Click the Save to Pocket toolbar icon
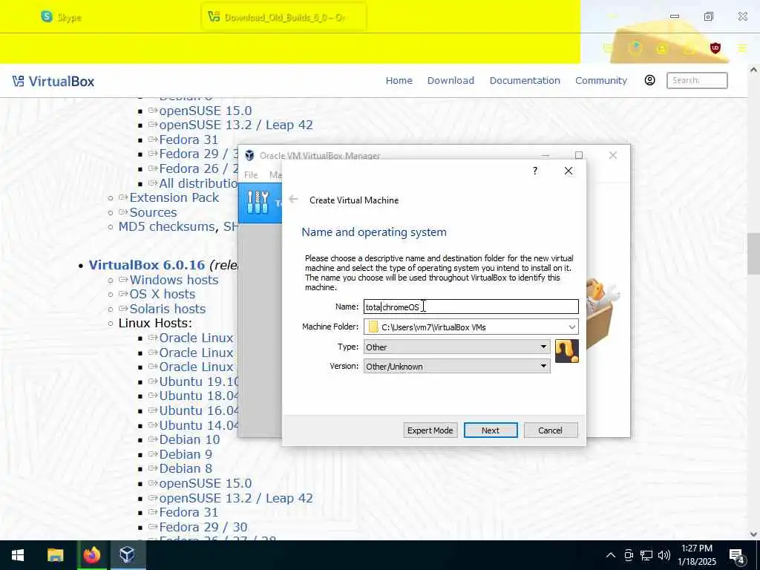The width and height of the screenshot is (760, 570). click(608, 48)
